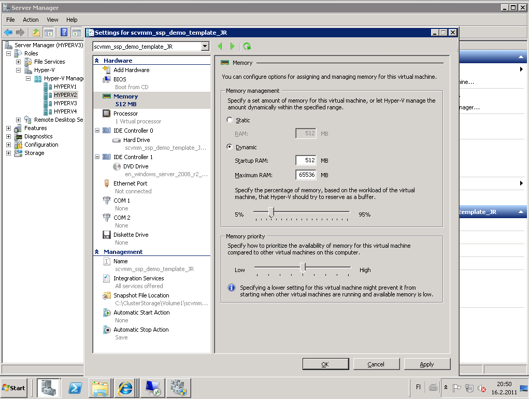Expand the Features node
The height and width of the screenshot is (399, 529).
(9, 128)
